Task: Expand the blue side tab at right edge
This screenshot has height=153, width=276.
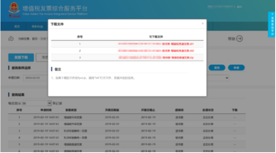Action: [x=272, y=24]
